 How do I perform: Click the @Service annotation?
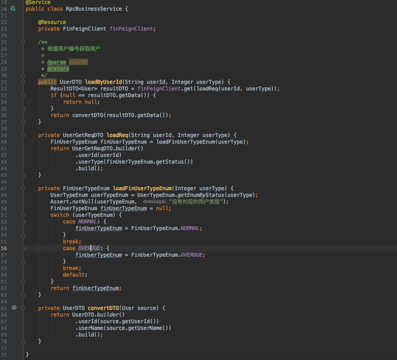click(x=38, y=2)
